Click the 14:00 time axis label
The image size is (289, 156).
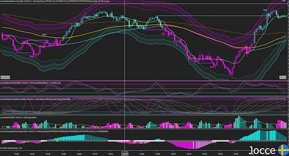(79, 154)
